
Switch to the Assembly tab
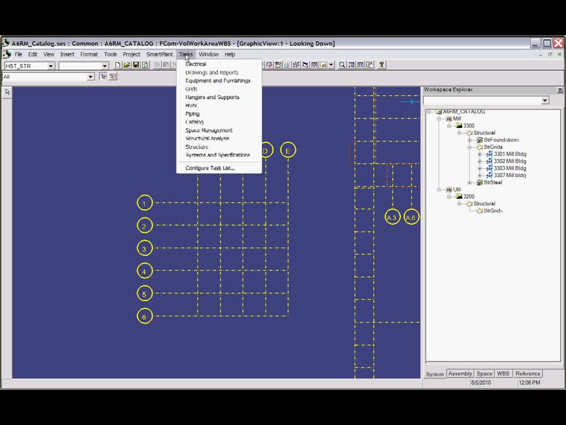pos(460,374)
